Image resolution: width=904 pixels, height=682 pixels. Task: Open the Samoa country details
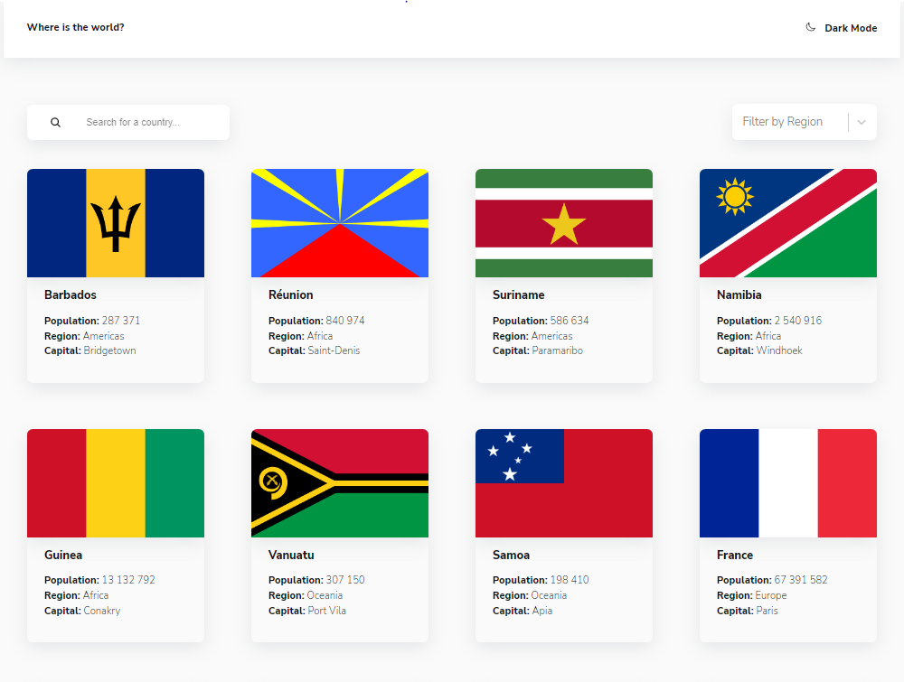point(563,535)
